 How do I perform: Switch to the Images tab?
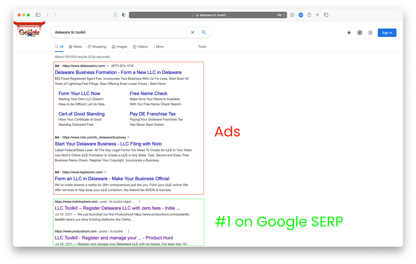119,47
